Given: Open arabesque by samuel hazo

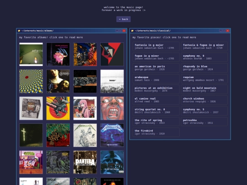Looking at the screenshot, I should tap(156, 79).
